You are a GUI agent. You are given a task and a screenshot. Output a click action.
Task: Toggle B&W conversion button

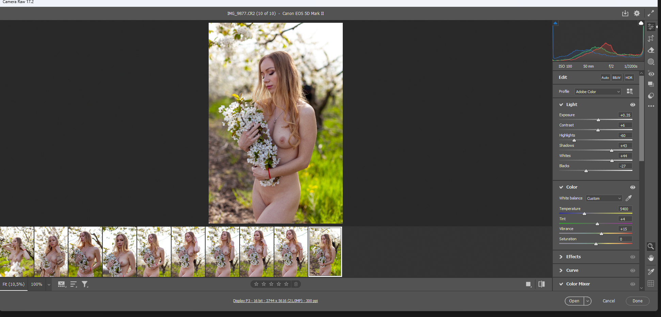[x=616, y=77]
